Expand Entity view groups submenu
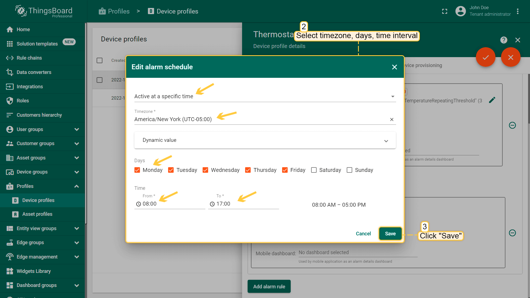This screenshot has width=530, height=298. coord(77,228)
